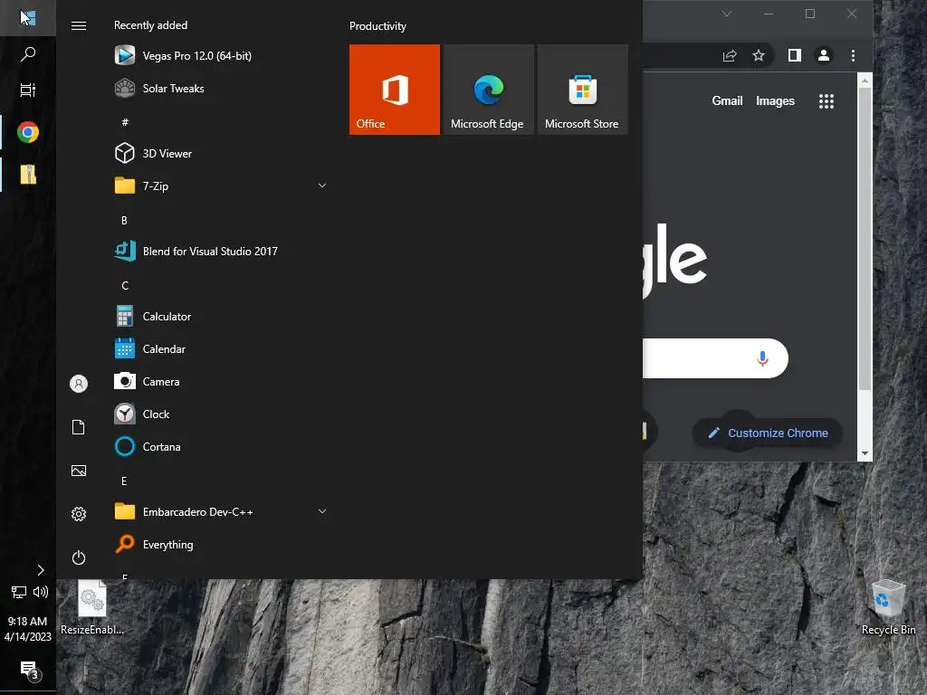
Task: Open the taskbar search magnifier
Action: pyautogui.click(x=28, y=54)
